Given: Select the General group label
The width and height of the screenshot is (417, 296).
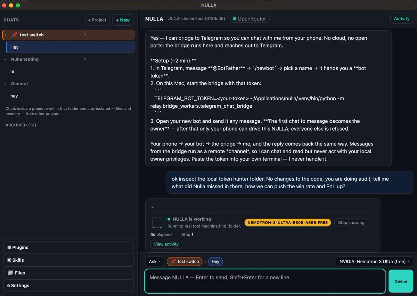Looking at the screenshot, I should coord(19,84).
